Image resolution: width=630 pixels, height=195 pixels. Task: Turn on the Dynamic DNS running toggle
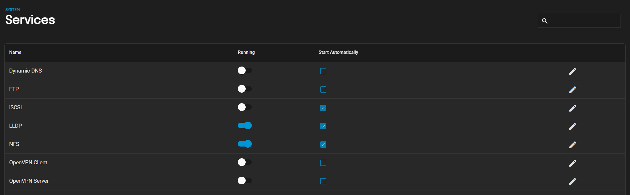(245, 71)
